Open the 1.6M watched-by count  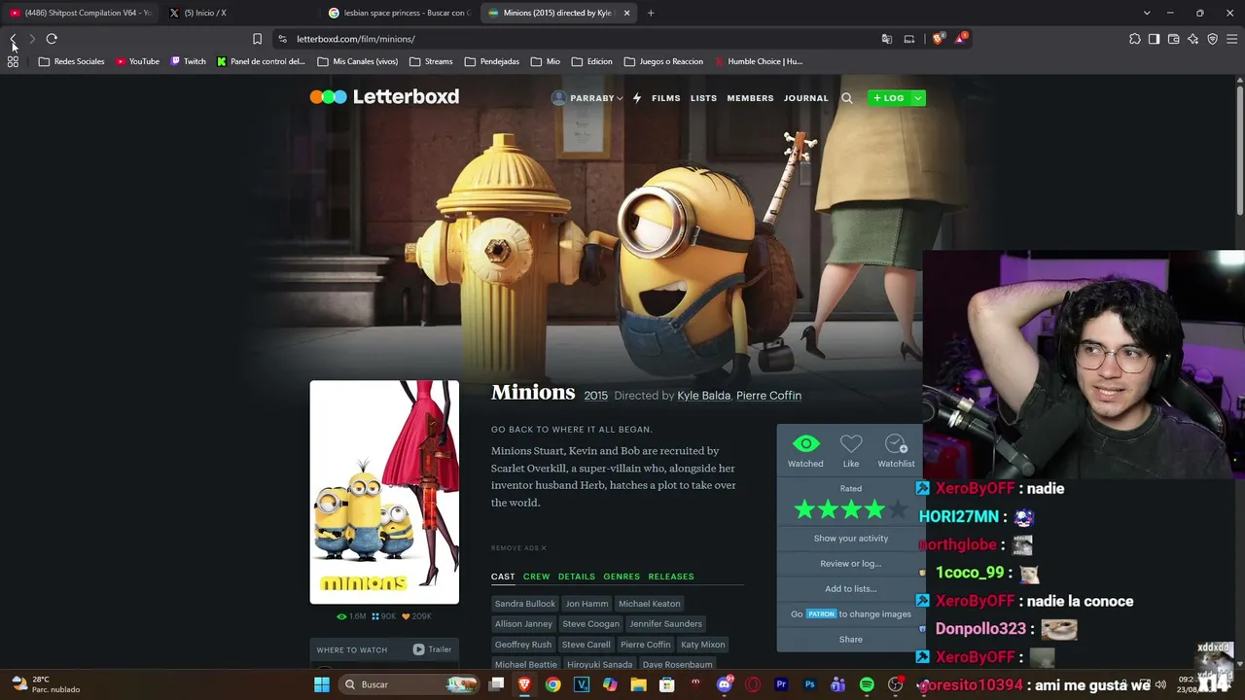(351, 616)
